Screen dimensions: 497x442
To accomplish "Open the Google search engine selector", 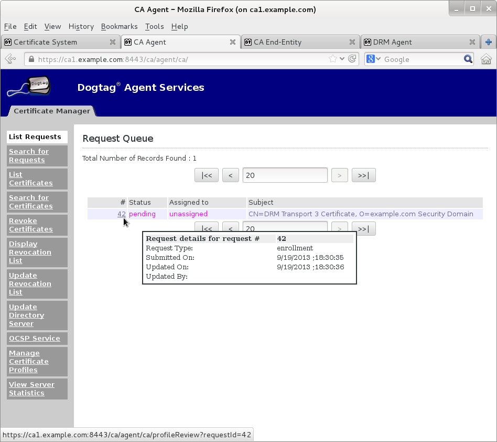I will coord(373,59).
